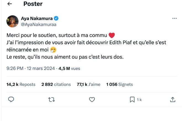Click the red heart emoji in tweet

pos(111,35)
